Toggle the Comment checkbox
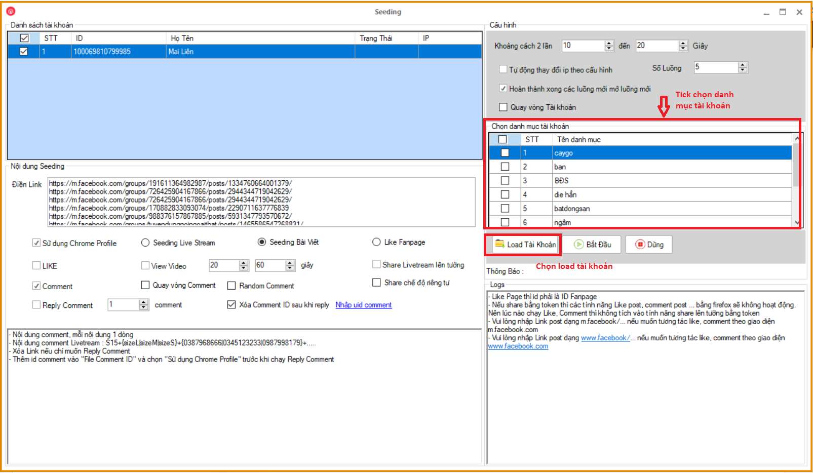The image size is (813, 473). pos(36,286)
